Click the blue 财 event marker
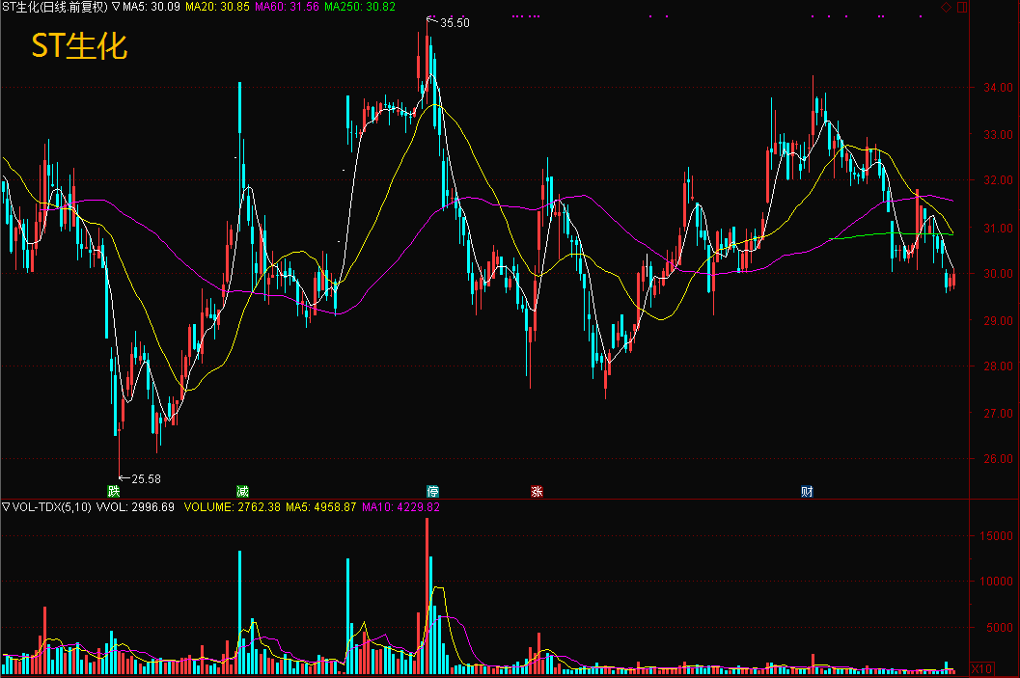The image size is (1020, 678). [807, 491]
